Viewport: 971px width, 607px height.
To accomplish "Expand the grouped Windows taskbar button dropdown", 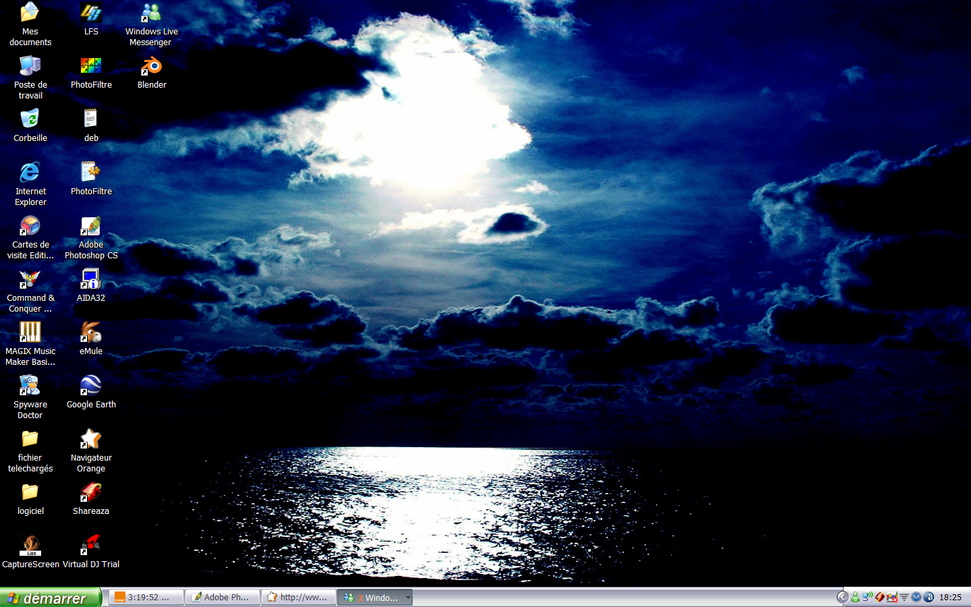I will click(x=408, y=598).
